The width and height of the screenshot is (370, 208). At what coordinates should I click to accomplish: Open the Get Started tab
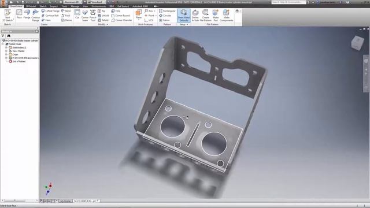pyautogui.click(x=123, y=6)
